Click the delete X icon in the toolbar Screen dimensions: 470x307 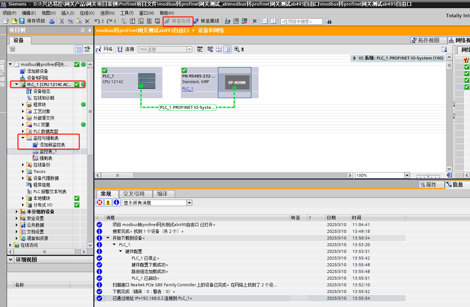[87, 21]
